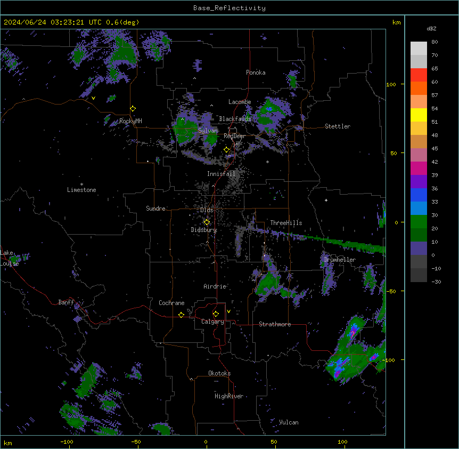This screenshot has height=449, width=459.
Task: Click the Ponoka city label
Action: point(256,73)
